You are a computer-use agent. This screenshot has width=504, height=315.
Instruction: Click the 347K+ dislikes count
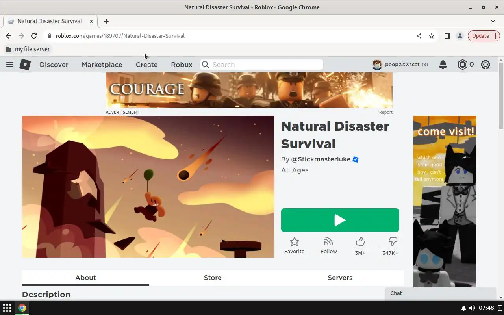coord(390,253)
